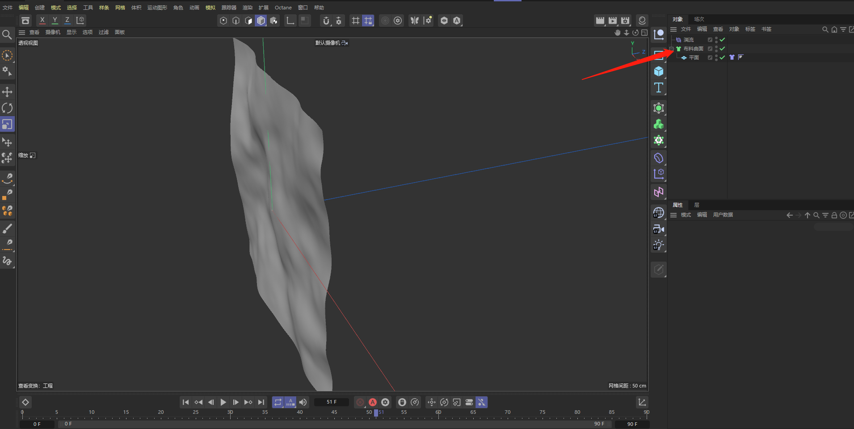Click the search icon in object manager

point(825,29)
